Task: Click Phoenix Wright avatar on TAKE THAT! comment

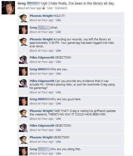Action: tap(23, 113)
